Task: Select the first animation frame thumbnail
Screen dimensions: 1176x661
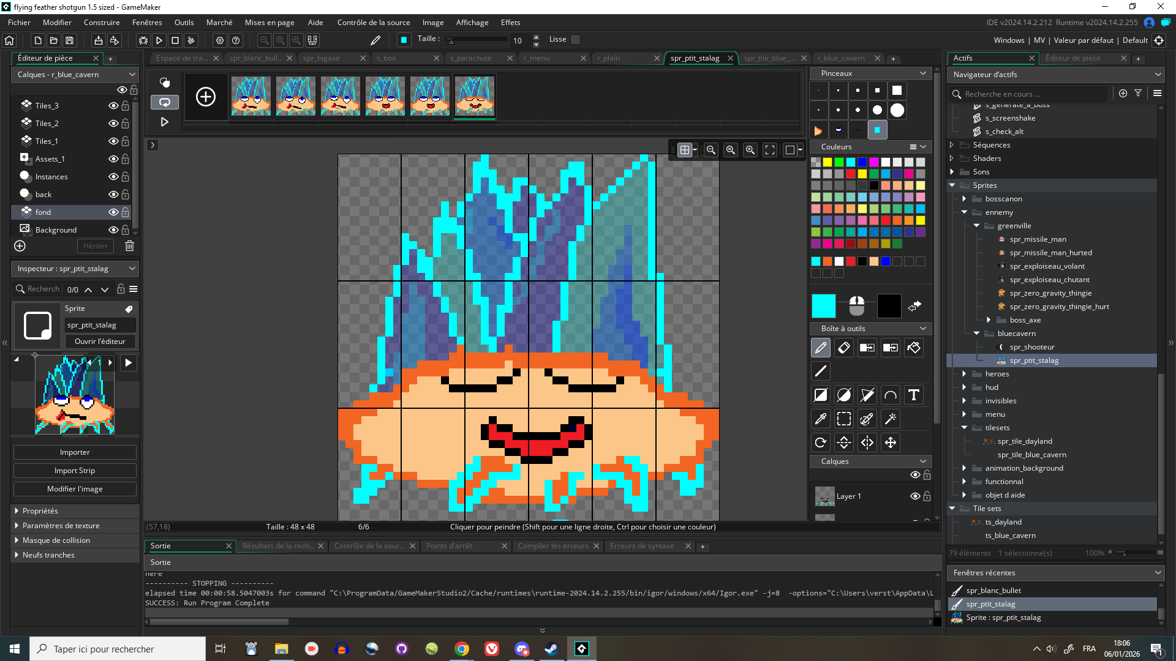Action: coord(251,96)
